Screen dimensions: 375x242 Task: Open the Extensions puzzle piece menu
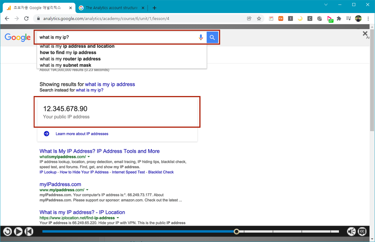[339, 18]
